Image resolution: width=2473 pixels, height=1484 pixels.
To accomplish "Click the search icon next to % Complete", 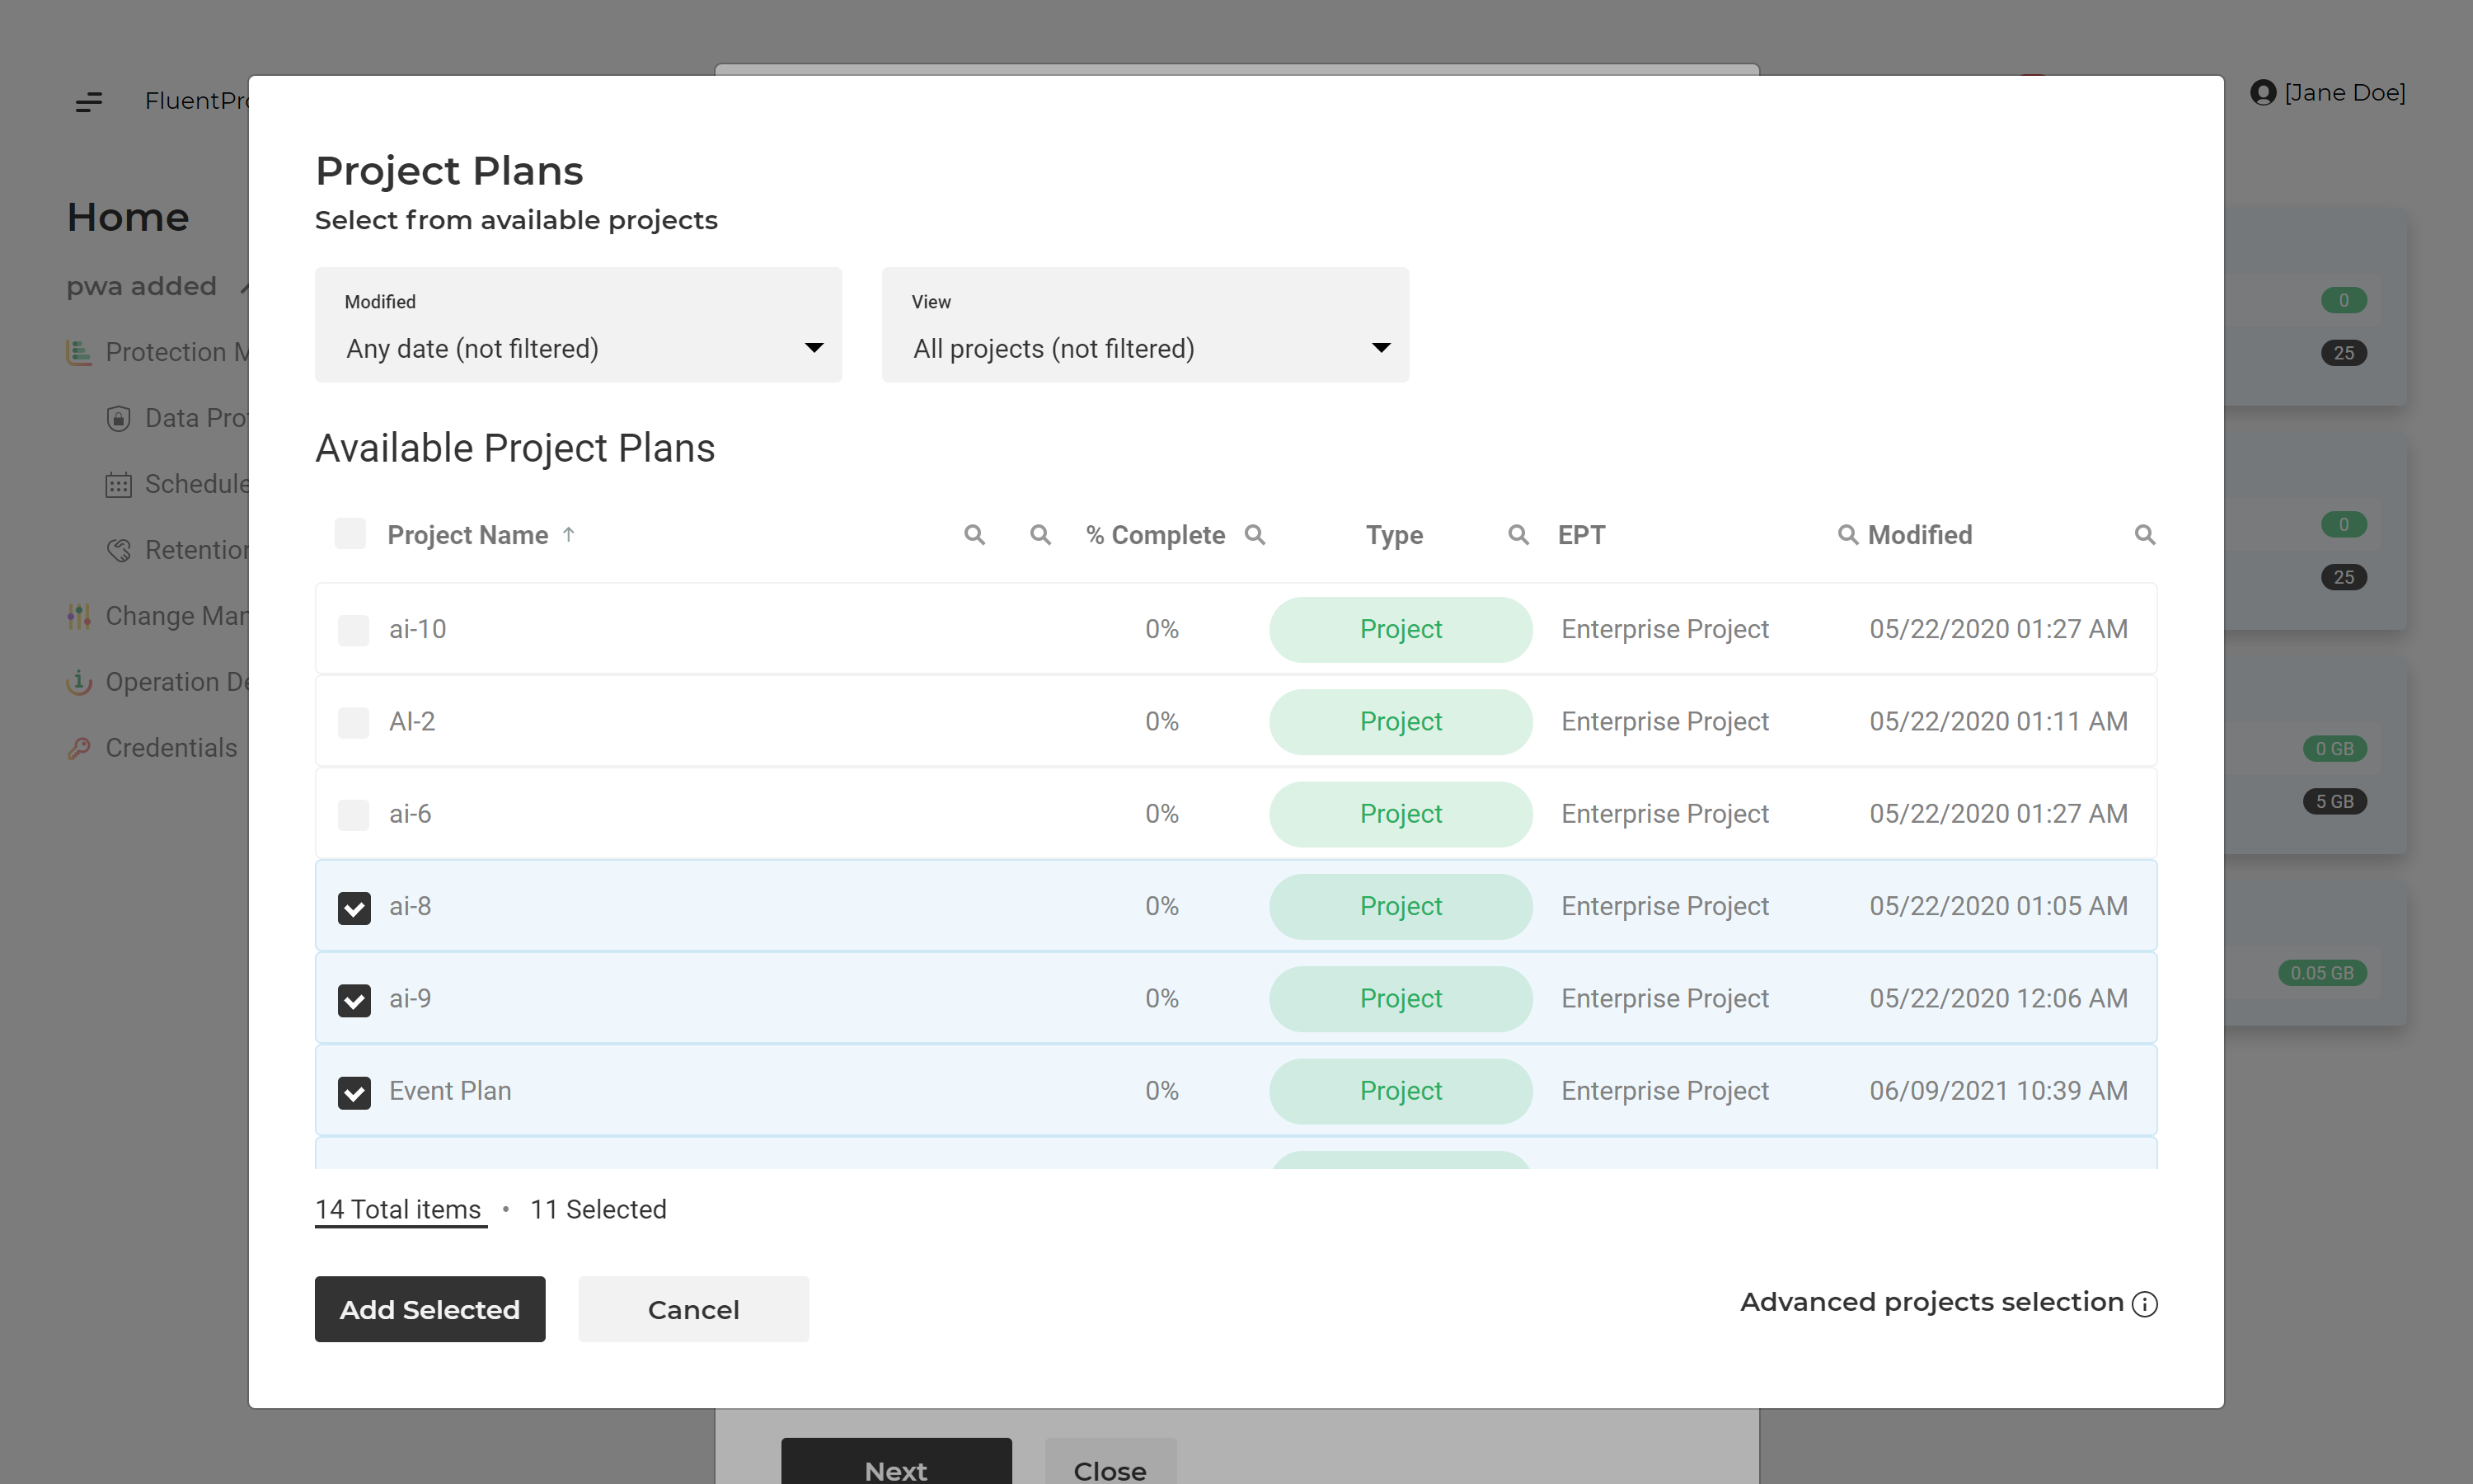I will coord(1255,535).
